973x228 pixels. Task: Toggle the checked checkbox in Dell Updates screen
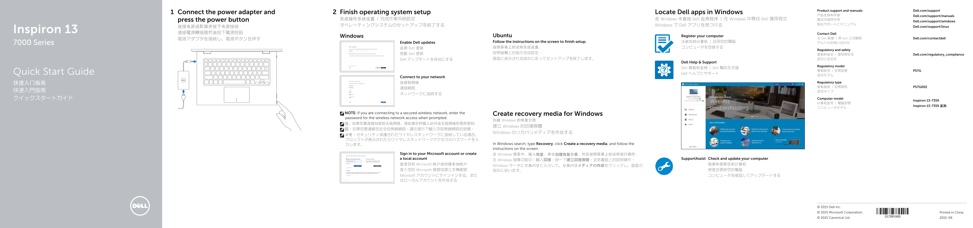(349, 54)
